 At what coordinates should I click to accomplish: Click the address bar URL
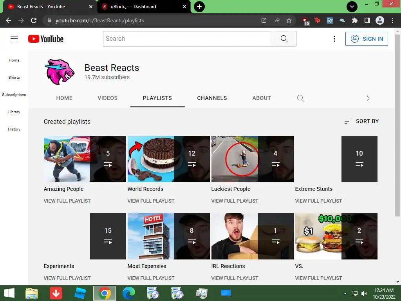(x=99, y=20)
